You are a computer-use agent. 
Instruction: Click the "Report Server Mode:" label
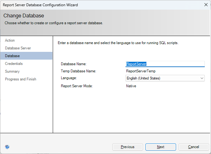pyautogui.click(x=76, y=86)
